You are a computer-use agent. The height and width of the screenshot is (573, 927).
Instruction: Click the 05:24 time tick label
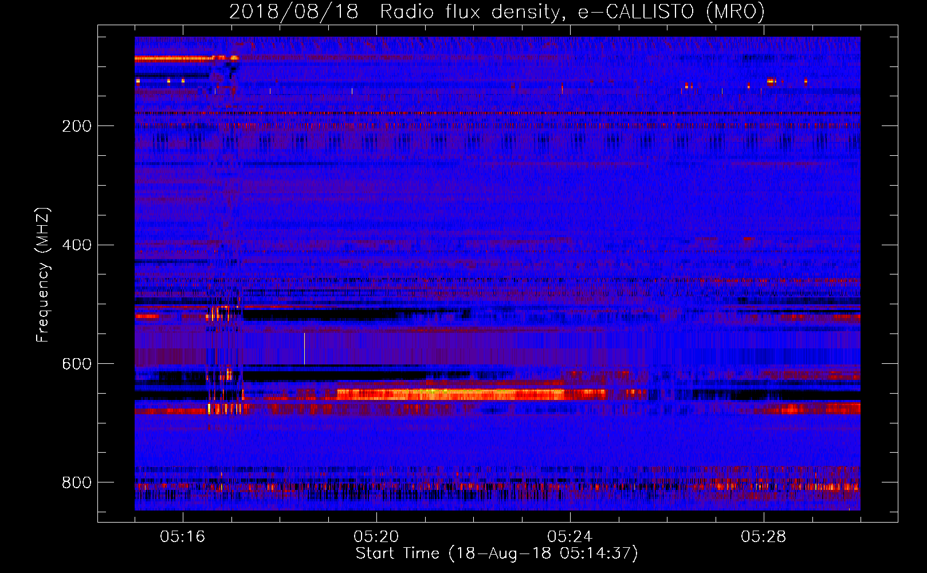click(570, 537)
